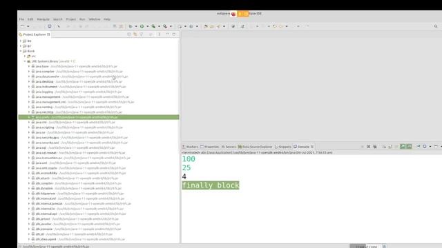Open the Help menu
The height and width of the screenshot is (248, 442).
107,19
